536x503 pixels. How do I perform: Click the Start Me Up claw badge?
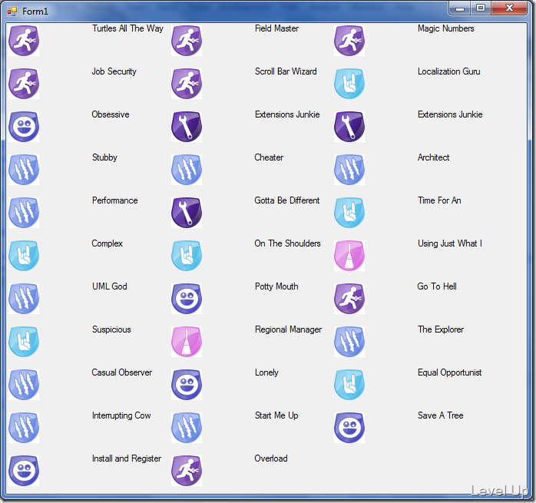click(x=187, y=428)
